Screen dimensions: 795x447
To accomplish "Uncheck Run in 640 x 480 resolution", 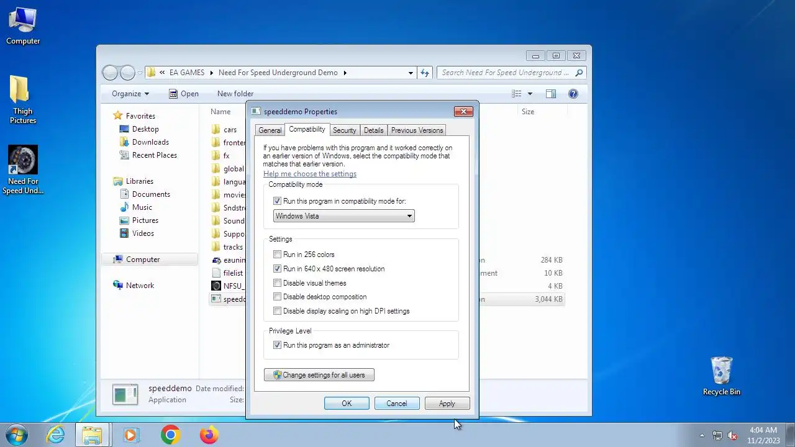I will pyautogui.click(x=277, y=269).
